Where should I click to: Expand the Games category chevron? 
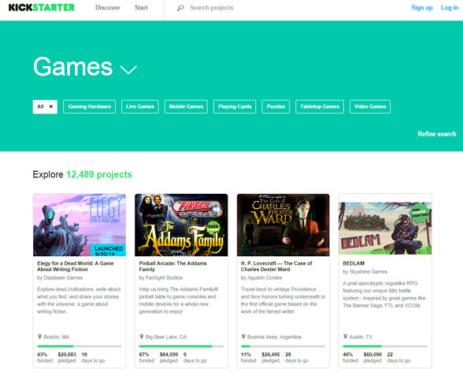pyautogui.click(x=128, y=69)
